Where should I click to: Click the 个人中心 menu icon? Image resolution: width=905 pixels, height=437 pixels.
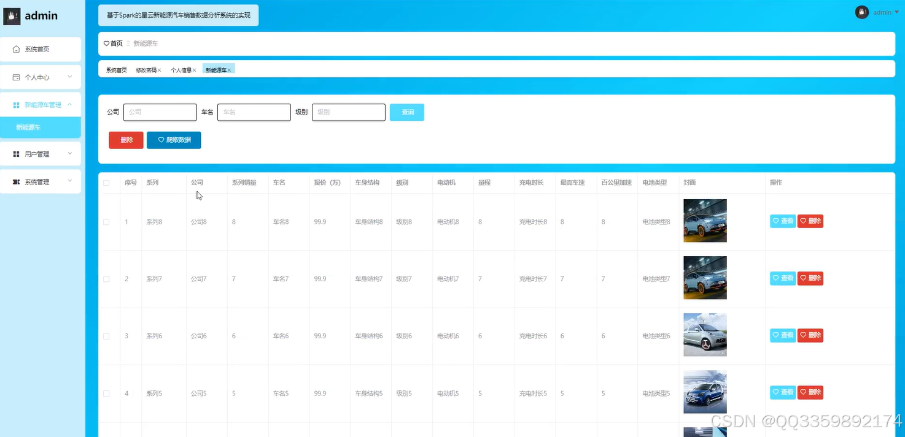click(x=16, y=78)
